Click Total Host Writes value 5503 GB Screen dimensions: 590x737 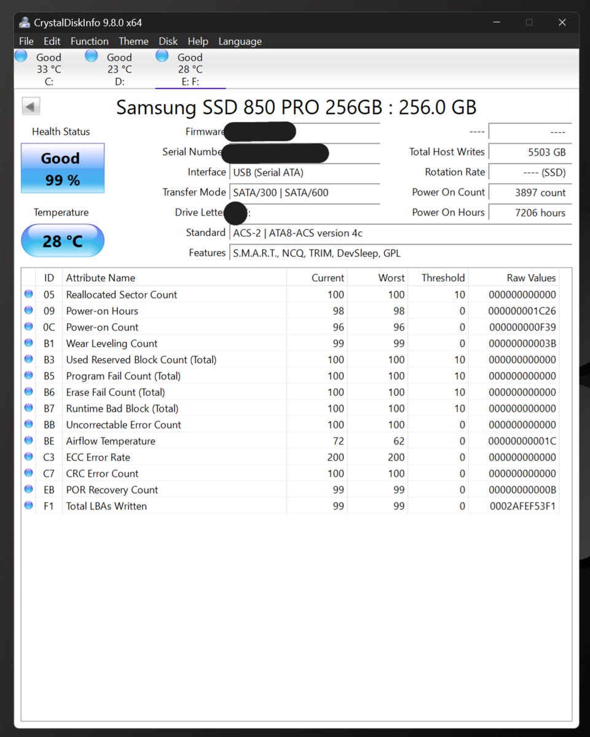coord(530,152)
